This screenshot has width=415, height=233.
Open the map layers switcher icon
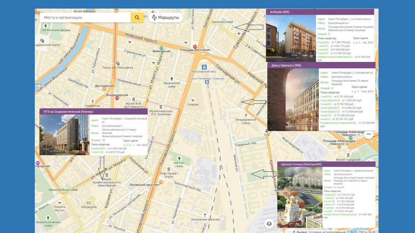point(269,224)
